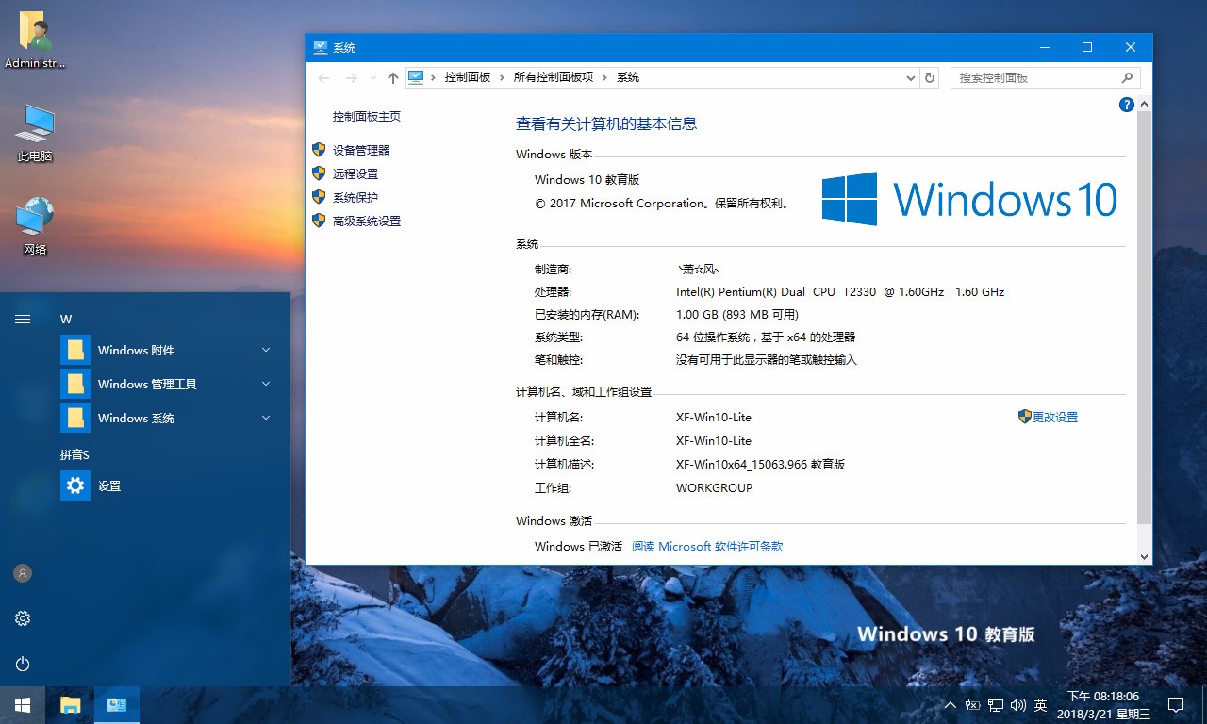Image resolution: width=1207 pixels, height=724 pixels.
Task: Click the taskbar clock and date
Action: click(1102, 705)
